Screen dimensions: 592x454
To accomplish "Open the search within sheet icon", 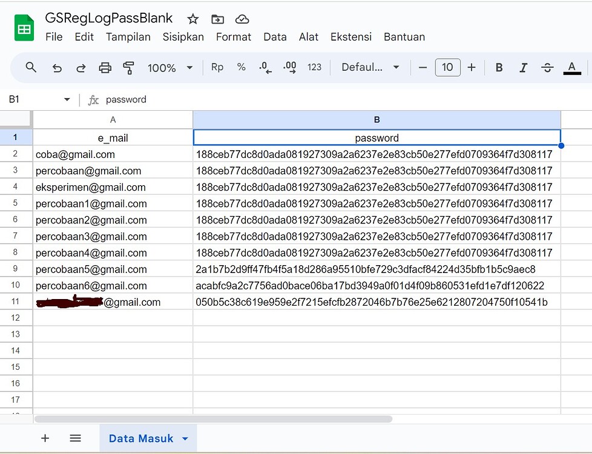I will pos(31,67).
